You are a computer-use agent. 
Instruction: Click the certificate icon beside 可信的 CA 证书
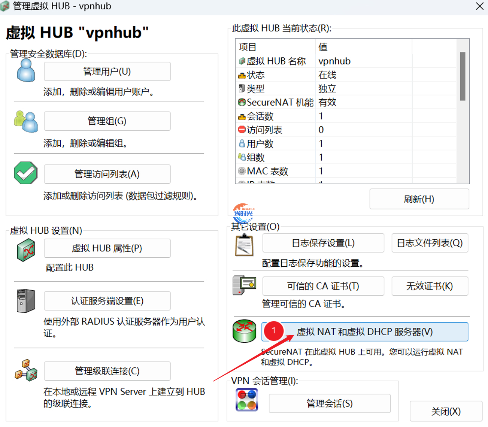click(x=244, y=285)
